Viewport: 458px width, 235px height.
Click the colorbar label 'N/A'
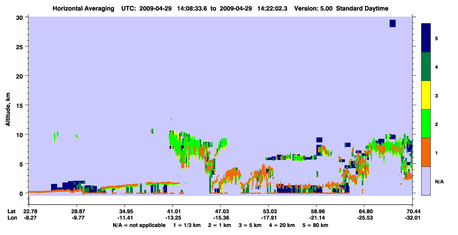(439, 182)
